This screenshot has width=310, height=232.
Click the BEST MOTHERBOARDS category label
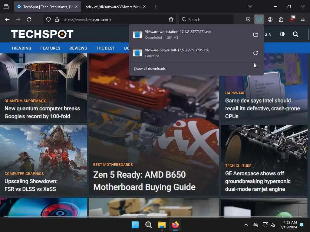(113, 165)
